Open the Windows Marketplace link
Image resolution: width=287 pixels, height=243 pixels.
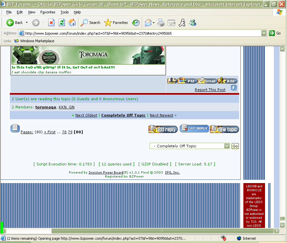click(x=34, y=41)
